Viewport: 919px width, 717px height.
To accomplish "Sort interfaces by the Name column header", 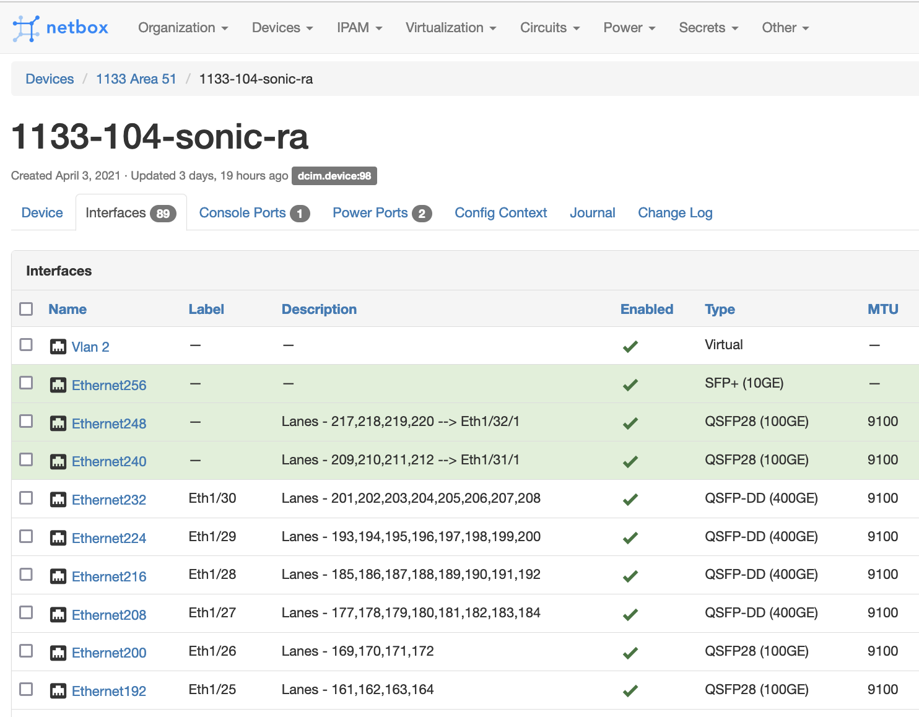I will pyautogui.click(x=68, y=308).
